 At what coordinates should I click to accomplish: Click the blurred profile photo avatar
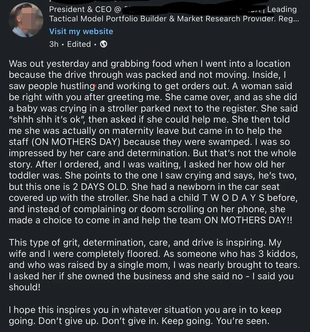click(x=26, y=20)
